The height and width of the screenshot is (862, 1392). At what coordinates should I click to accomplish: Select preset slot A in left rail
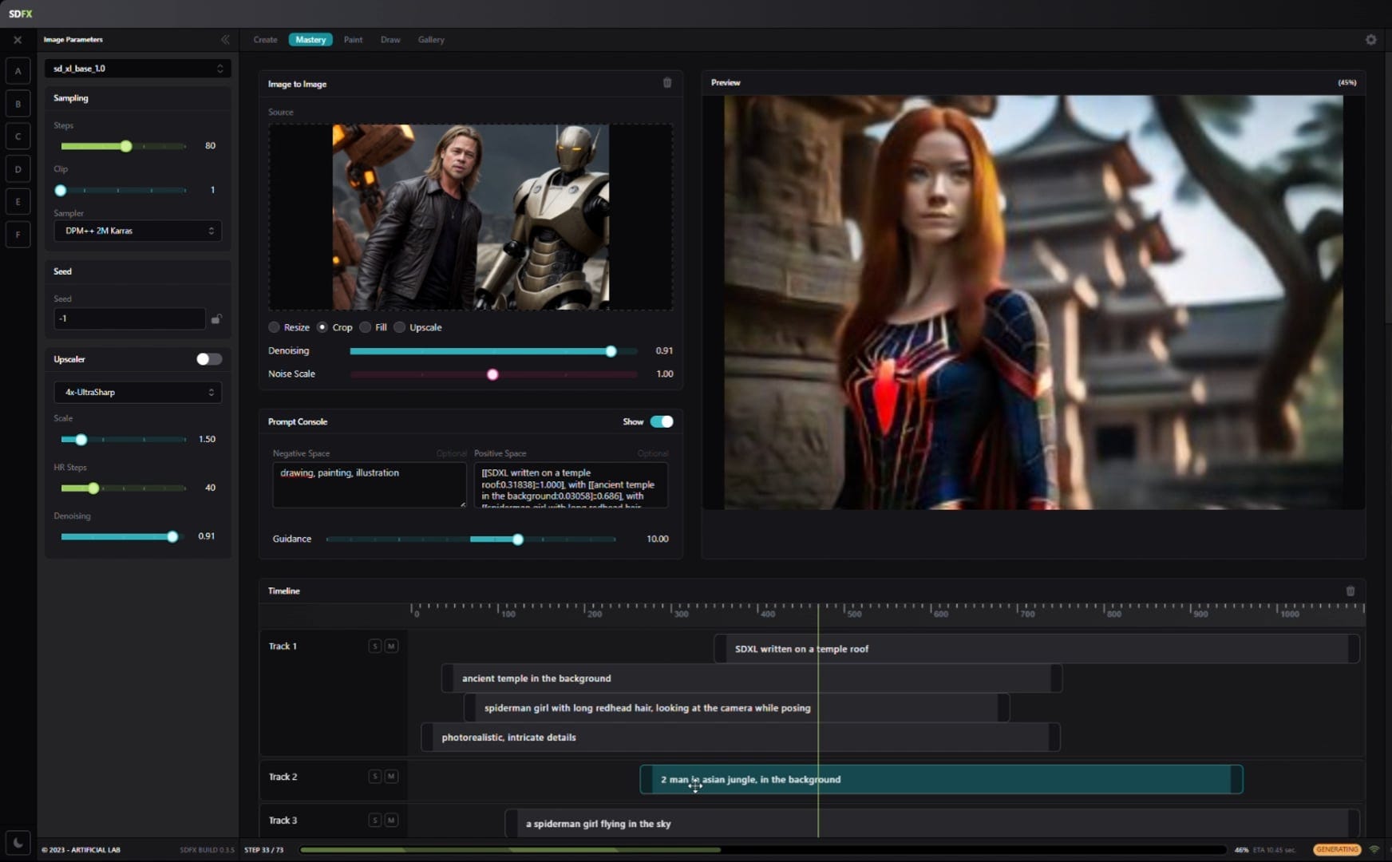[18, 71]
